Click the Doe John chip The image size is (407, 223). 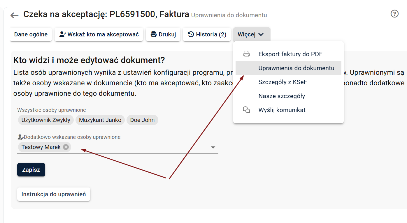(x=142, y=120)
